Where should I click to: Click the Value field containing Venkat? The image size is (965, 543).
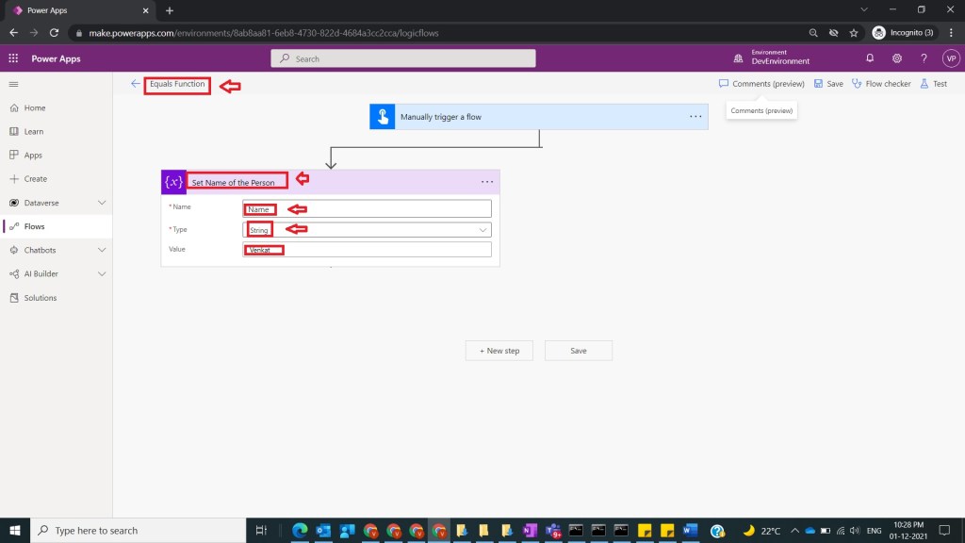point(367,250)
